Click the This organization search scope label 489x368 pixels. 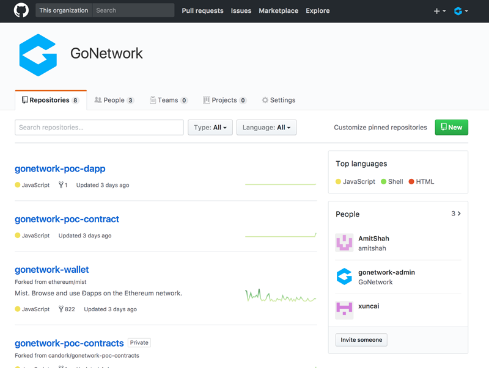[x=64, y=10]
